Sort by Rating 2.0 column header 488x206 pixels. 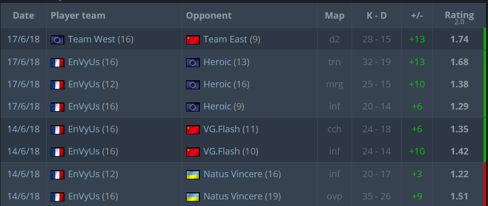coord(459,17)
